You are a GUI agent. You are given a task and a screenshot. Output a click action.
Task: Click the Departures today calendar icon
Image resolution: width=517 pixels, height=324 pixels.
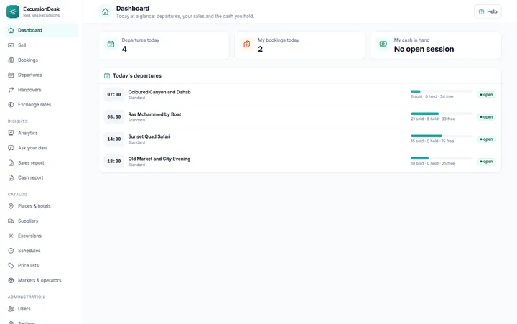point(111,44)
